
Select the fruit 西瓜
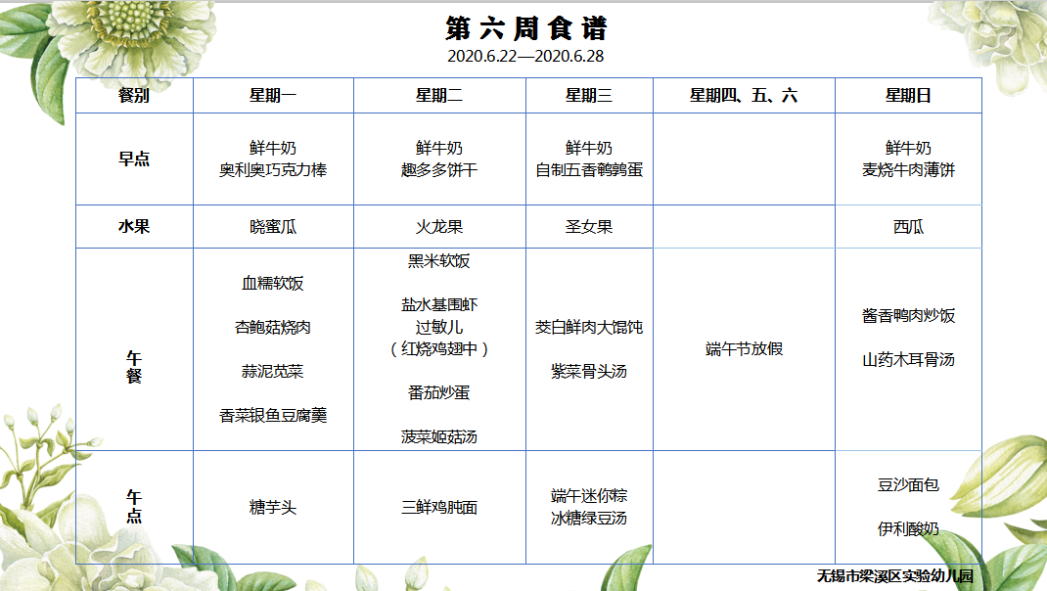point(908,227)
